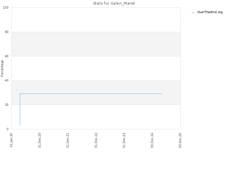
Task: Click the 30.Dec.24 x-axis date label
Action: pyautogui.click(x=152, y=140)
